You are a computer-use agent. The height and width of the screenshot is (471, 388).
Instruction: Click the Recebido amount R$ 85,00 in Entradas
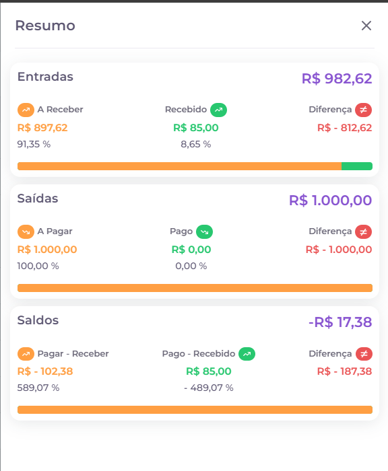[x=196, y=128]
